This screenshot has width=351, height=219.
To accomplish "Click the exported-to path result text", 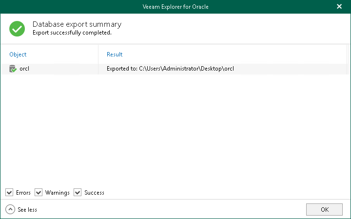I will tap(170, 69).
